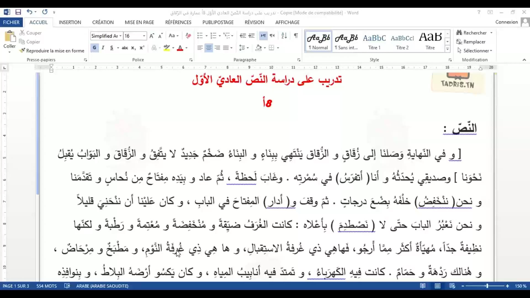Click the Save icon in quick access toolbar
Viewport: 530px width, 298px height.
click(x=18, y=12)
